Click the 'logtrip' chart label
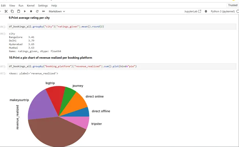 [x=50, y=83]
